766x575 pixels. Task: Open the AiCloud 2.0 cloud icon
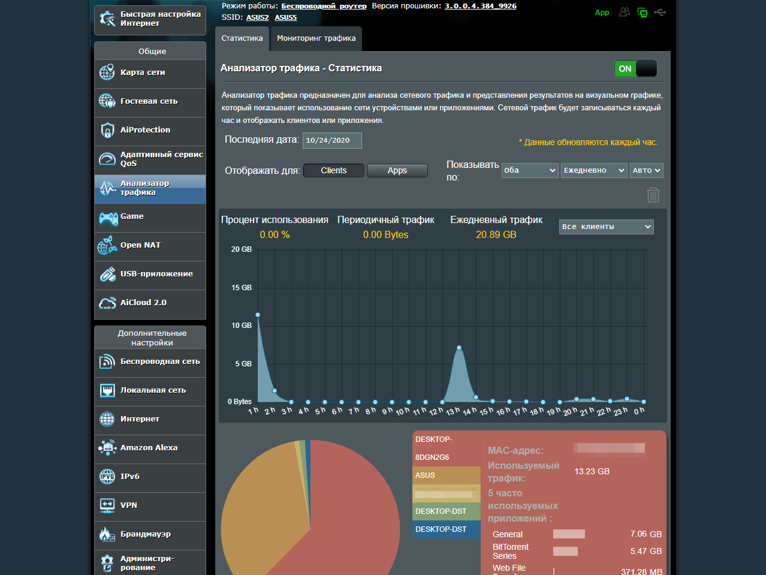(107, 303)
